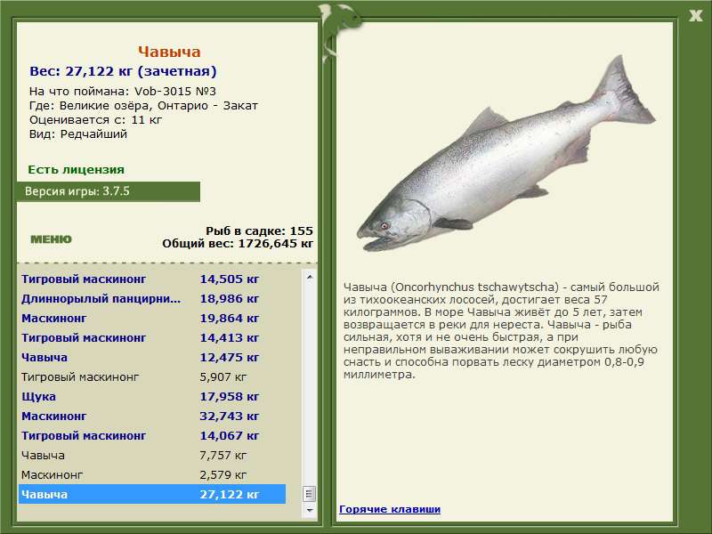Click the Чавыча description paragraph
The image size is (712, 534).
(501, 330)
